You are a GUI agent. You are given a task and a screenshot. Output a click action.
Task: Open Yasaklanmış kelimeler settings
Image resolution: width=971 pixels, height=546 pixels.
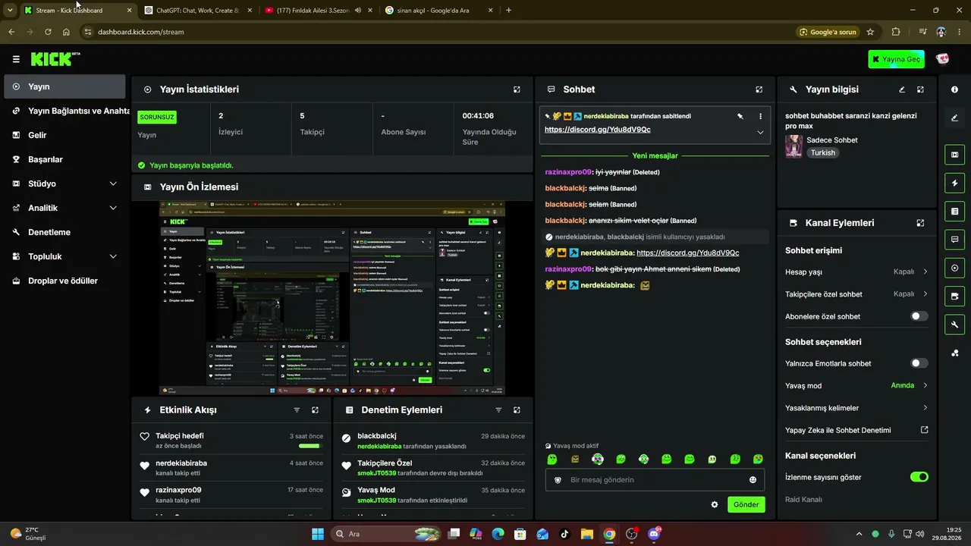click(x=856, y=408)
